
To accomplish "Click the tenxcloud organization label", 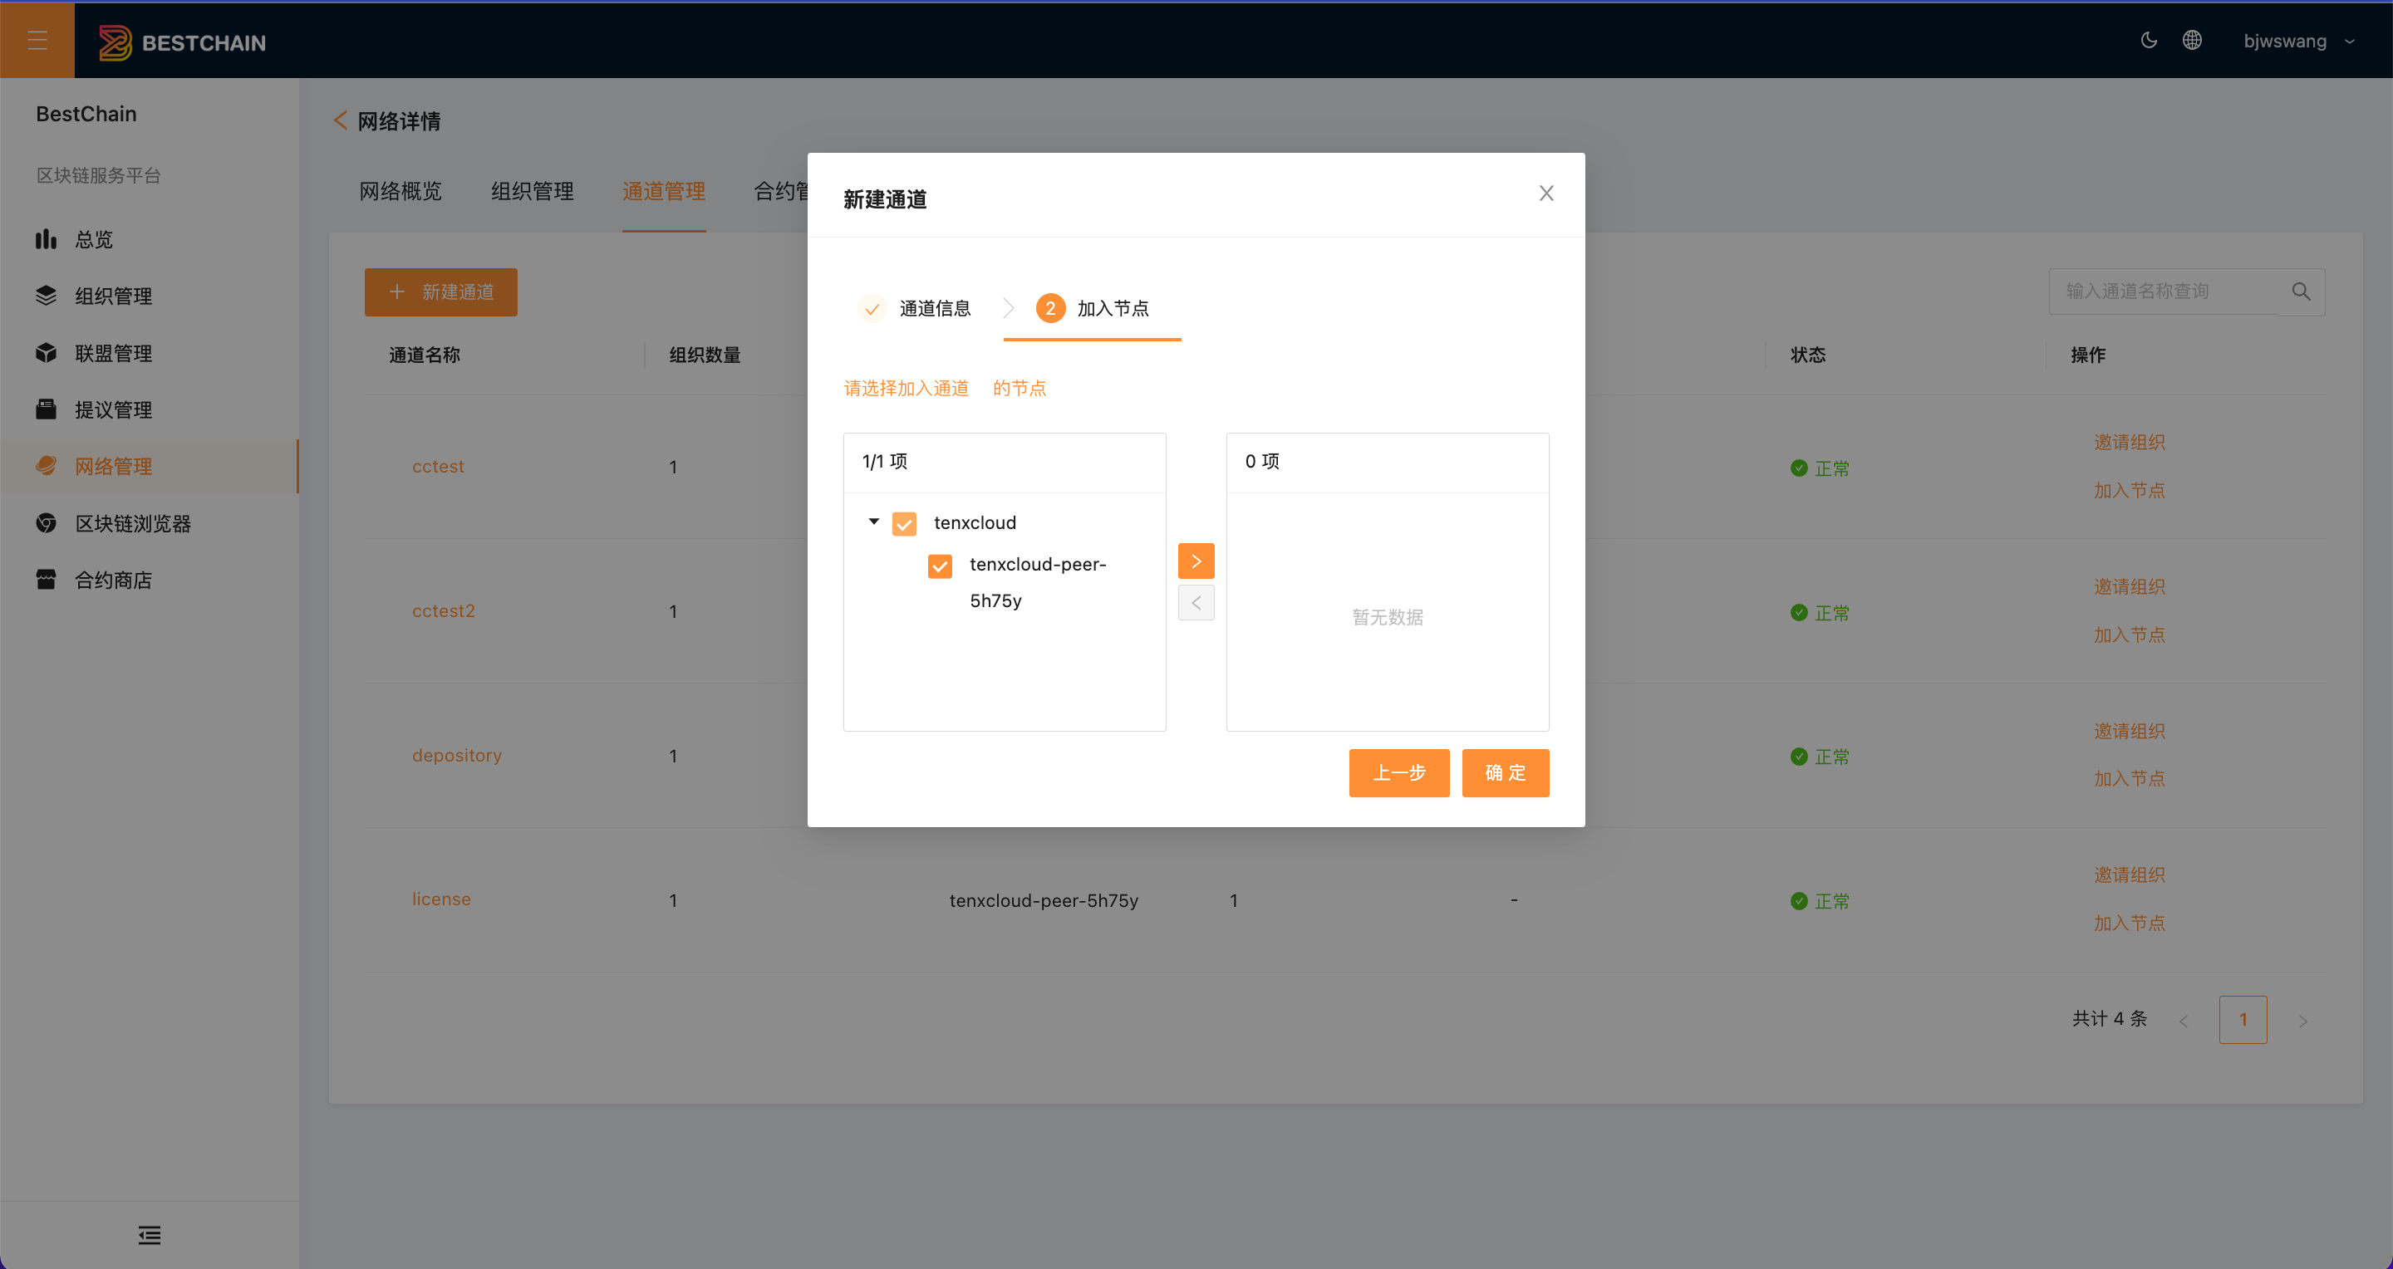I will pyautogui.click(x=975, y=522).
